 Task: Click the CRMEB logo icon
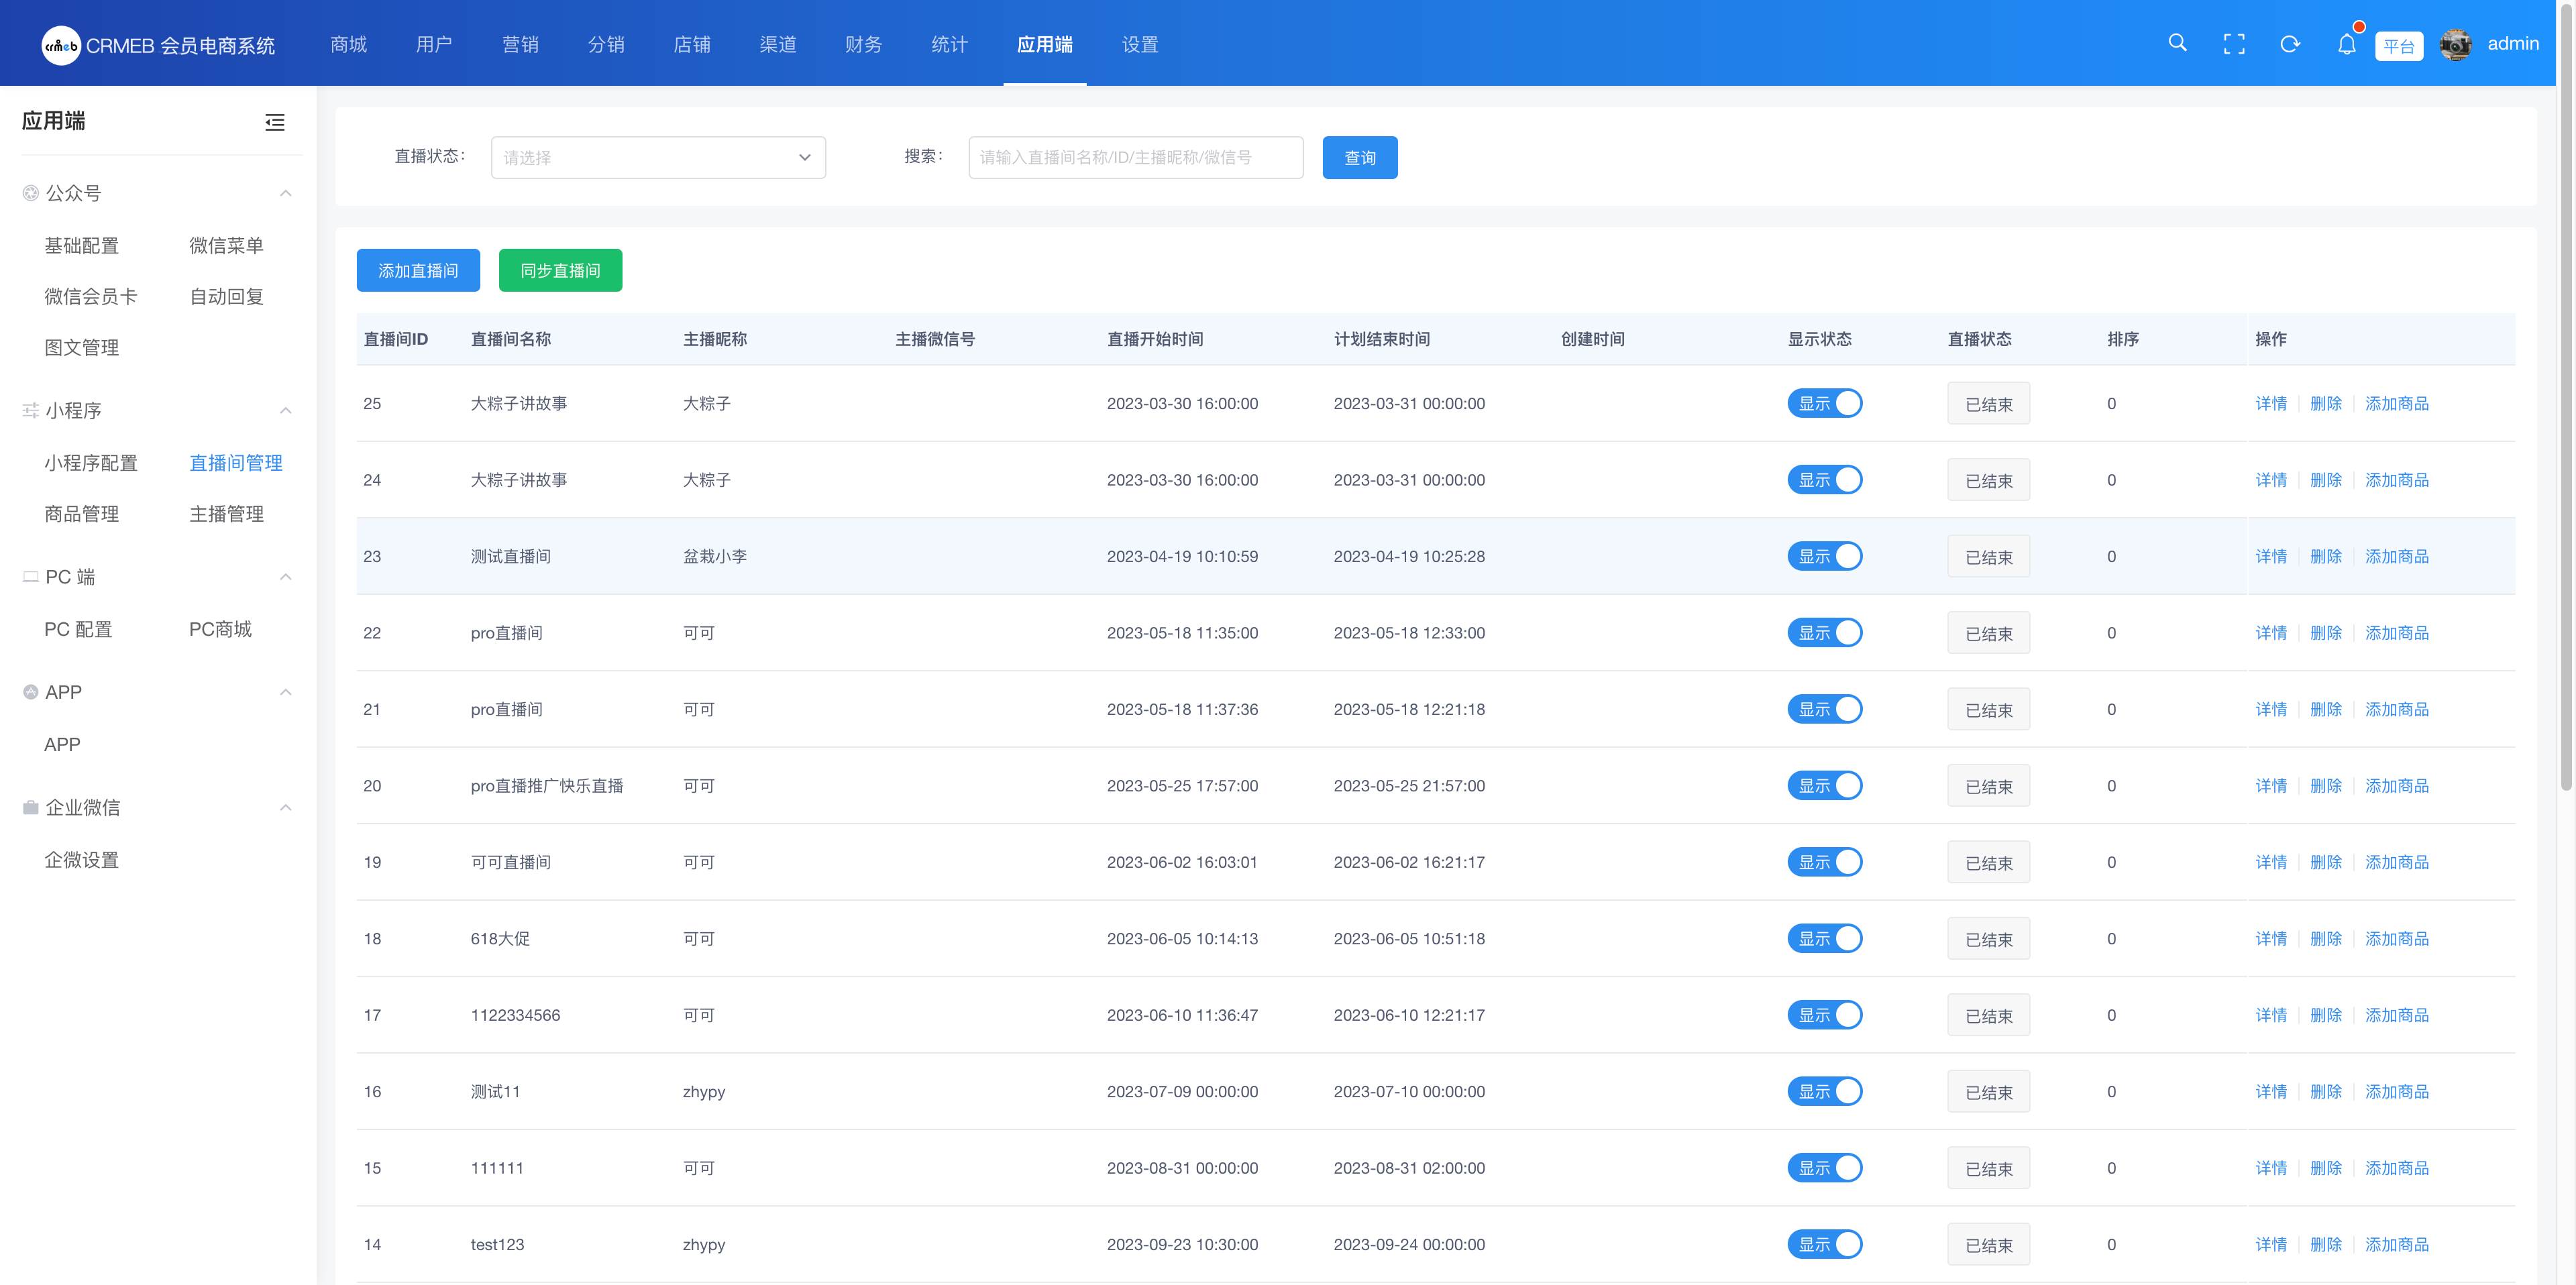61,45
